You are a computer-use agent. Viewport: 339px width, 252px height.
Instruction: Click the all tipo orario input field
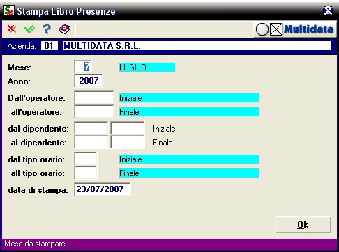(86, 173)
